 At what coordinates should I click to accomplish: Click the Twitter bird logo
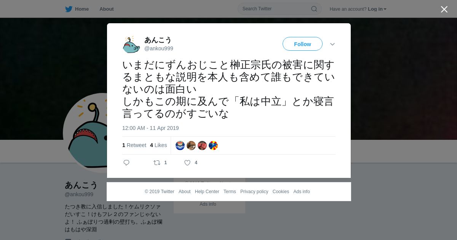point(69,9)
